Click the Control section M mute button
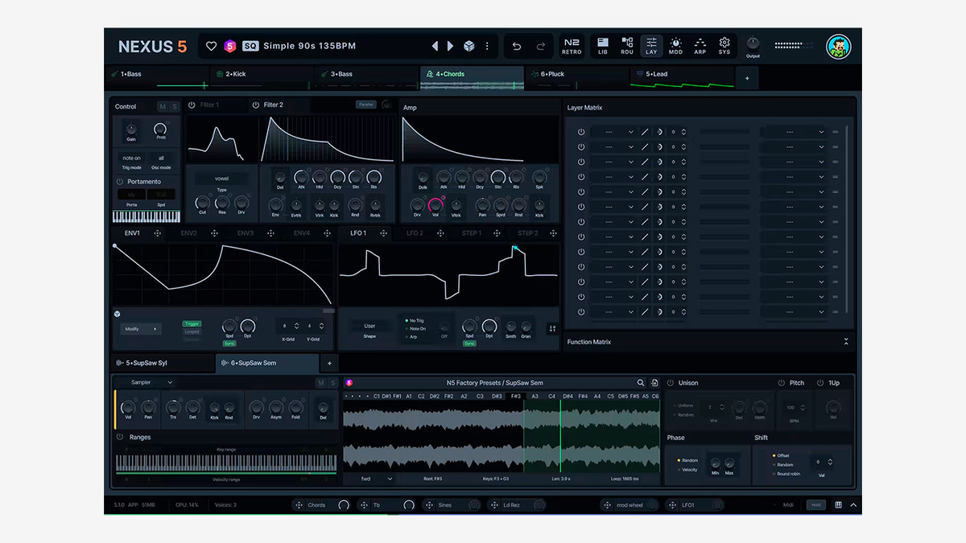The height and width of the screenshot is (543, 966). point(162,106)
